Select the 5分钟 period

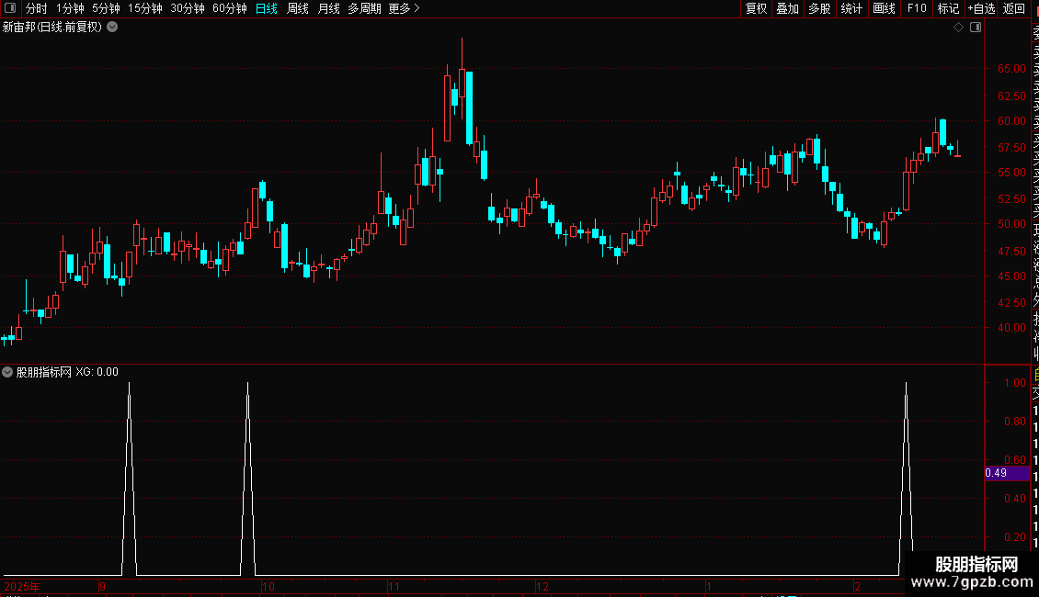(106, 8)
